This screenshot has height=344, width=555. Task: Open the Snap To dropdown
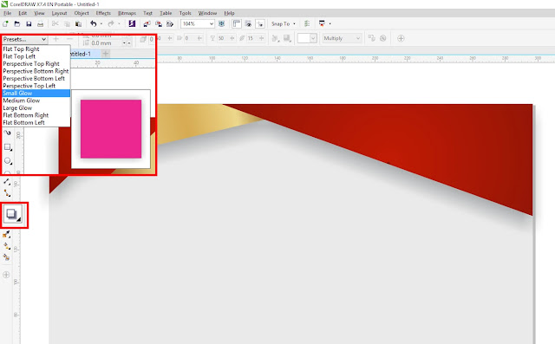coord(284,23)
